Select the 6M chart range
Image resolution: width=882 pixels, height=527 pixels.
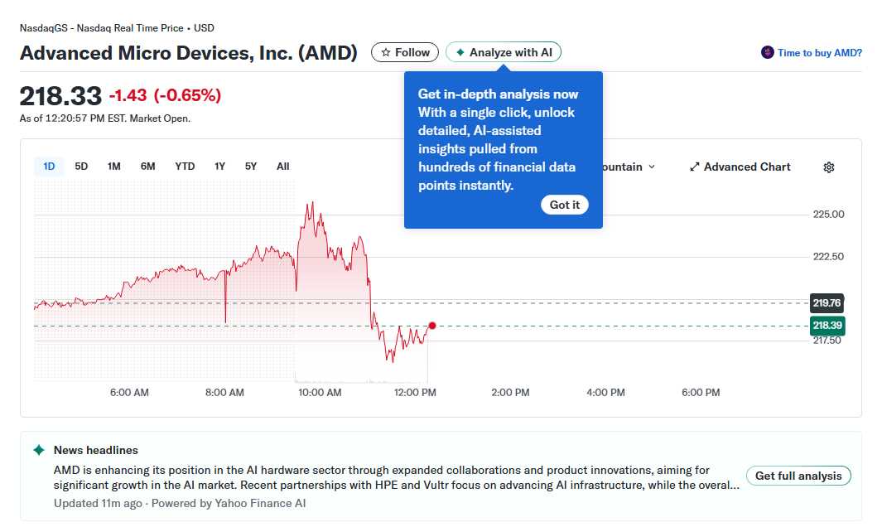point(147,166)
